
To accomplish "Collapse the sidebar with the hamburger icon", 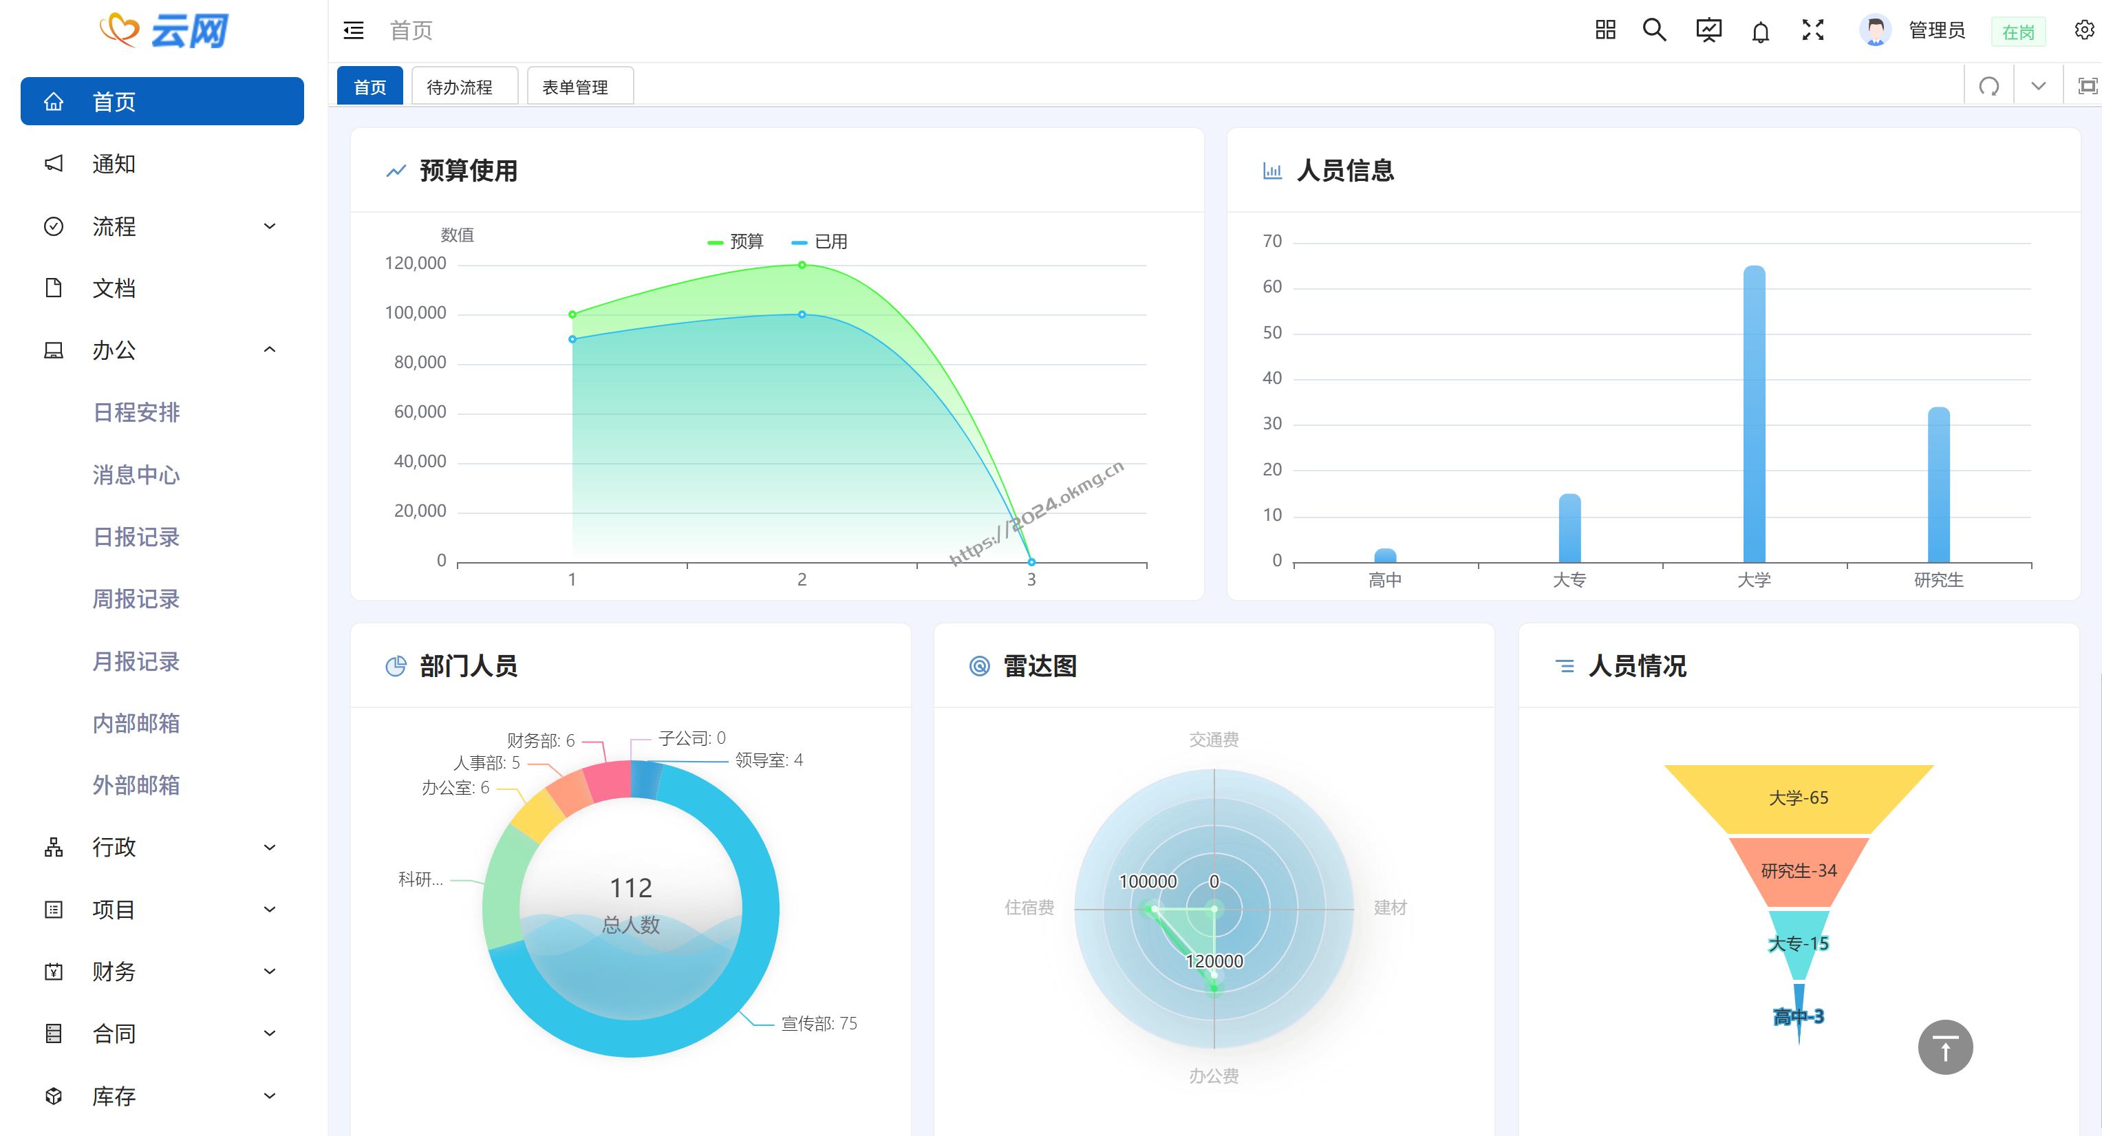I will coord(354,30).
